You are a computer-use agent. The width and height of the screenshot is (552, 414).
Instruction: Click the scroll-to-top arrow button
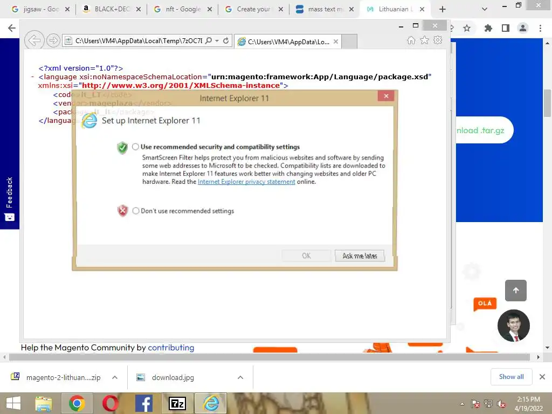pos(516,291)
